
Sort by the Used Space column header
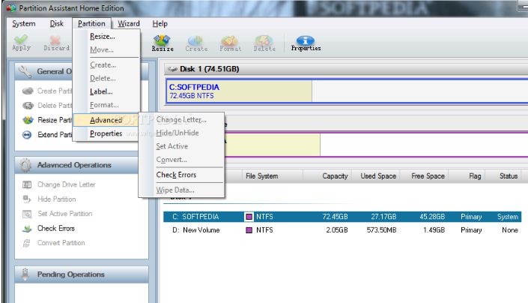point(376,176)
